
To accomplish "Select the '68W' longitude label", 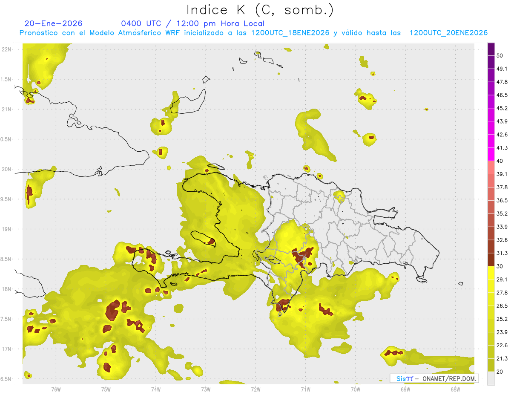I will tap(455, 389).
